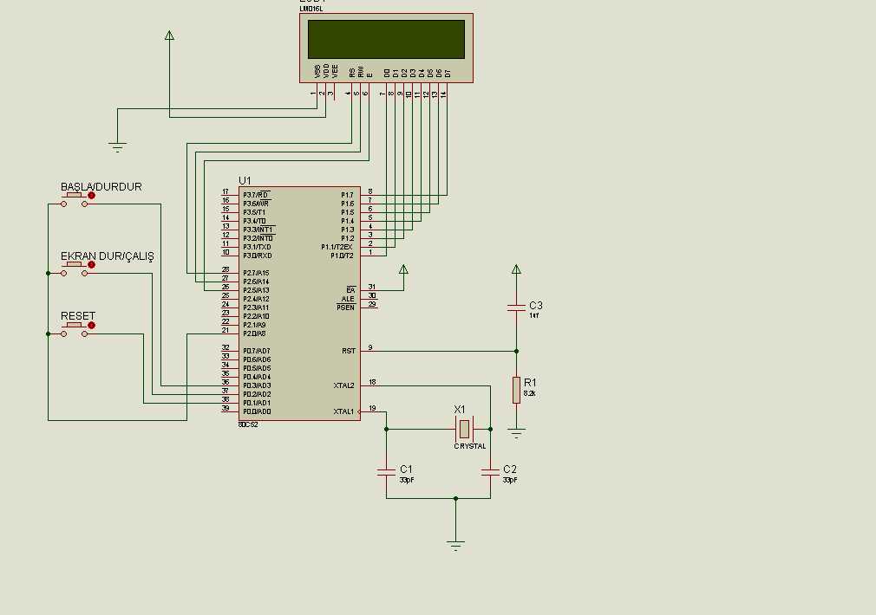Click the LM016L part name text
The image size is (876, 615).
[x=311, y=9]
